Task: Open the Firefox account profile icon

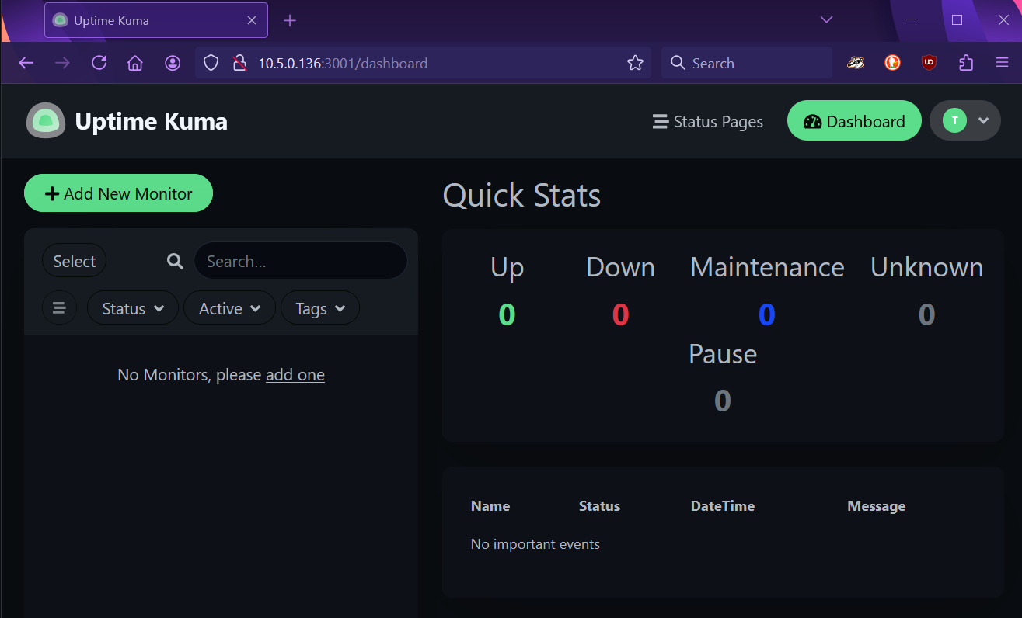Action: pos(173,64)
